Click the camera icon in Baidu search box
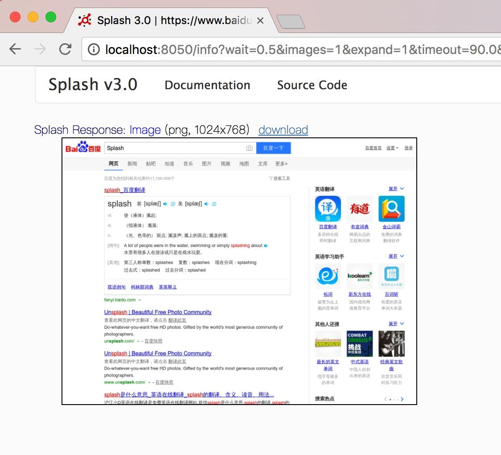 (x=249, y=148)
